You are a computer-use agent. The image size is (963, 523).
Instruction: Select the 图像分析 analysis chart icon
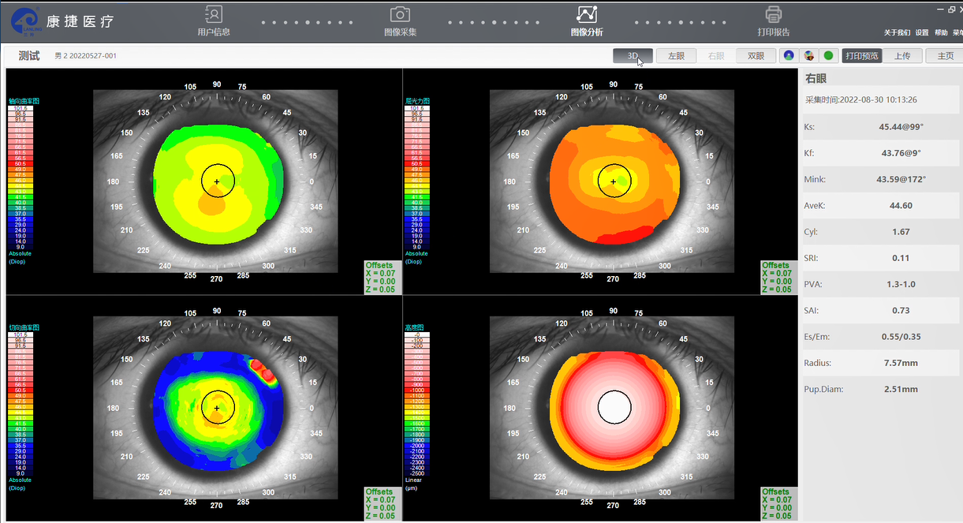pyautogui.click(x=587, y=15)
